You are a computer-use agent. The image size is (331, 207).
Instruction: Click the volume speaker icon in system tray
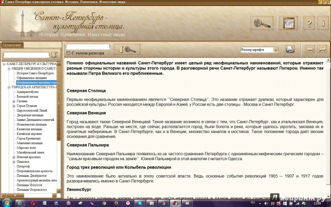(266, 203)
